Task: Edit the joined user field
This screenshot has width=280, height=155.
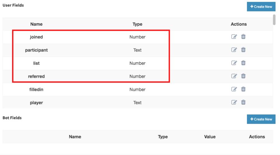Action: point(234,37)
